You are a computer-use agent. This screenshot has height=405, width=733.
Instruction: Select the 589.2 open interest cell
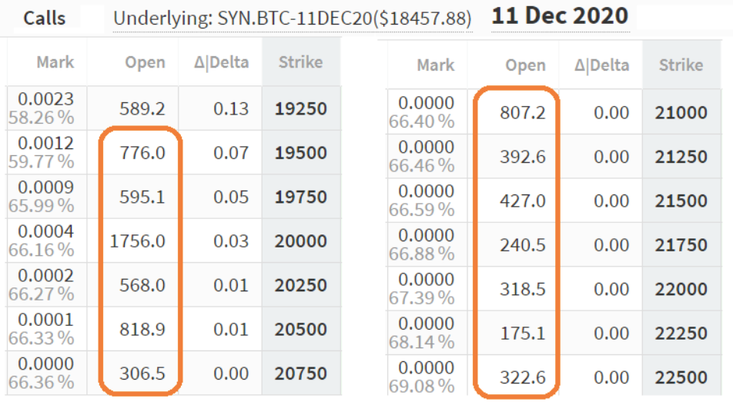[x=141, y=109]
